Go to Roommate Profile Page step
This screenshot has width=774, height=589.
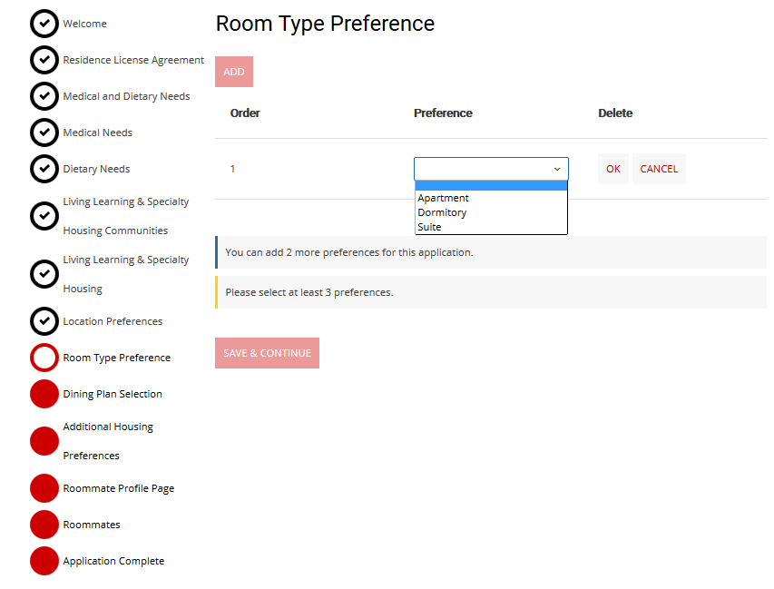coord(118,488)
